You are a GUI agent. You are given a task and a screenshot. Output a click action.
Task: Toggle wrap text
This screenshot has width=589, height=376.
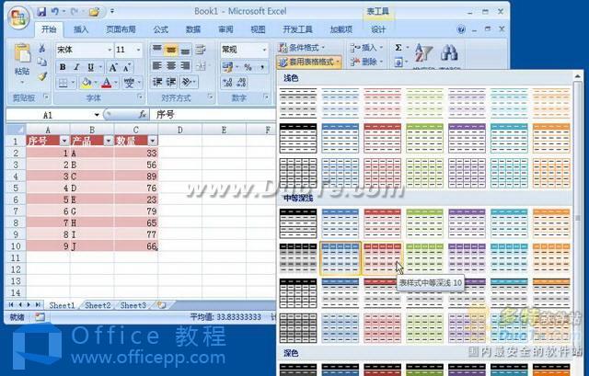(201, 50)
